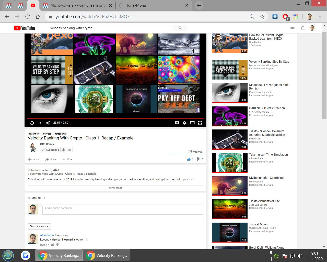Click the Add a public comment field
327x262 pixels.
pos(123,209)
